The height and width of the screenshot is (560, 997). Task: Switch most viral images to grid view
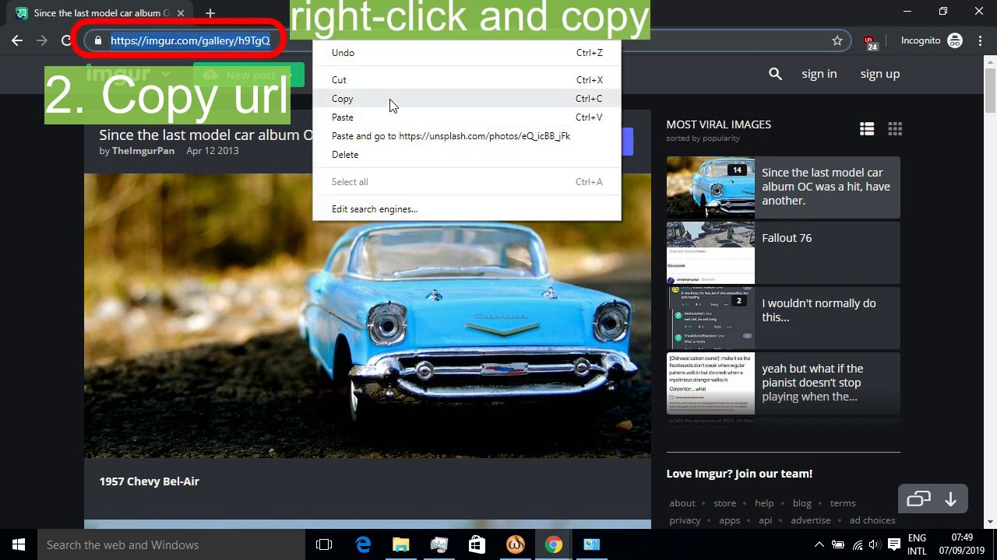(895, 129)
